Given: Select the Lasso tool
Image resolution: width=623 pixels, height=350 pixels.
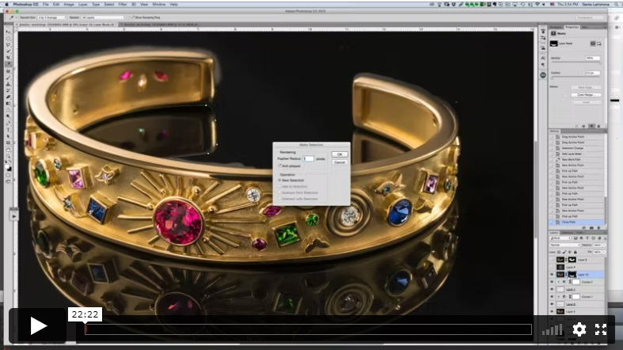Looking at the screenshot, I should pyautogui.click(x=9, y=44).
